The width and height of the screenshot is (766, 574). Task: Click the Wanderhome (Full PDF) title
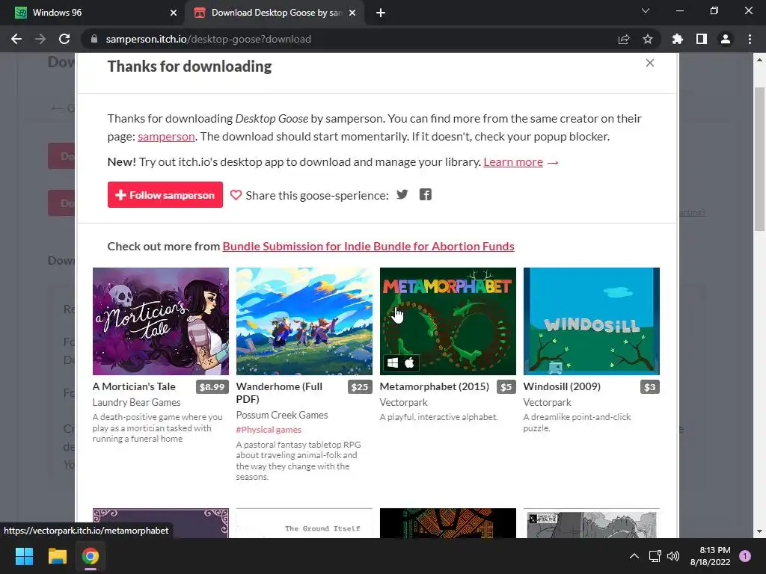coord(279,392)
